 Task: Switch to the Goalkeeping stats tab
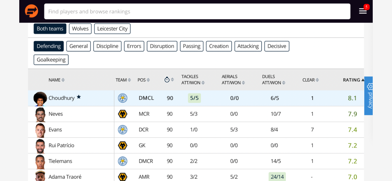tap(51, 60)
